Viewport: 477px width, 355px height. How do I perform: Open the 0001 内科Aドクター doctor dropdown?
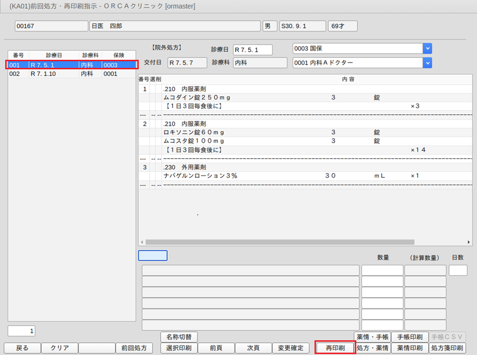point(428,63)
